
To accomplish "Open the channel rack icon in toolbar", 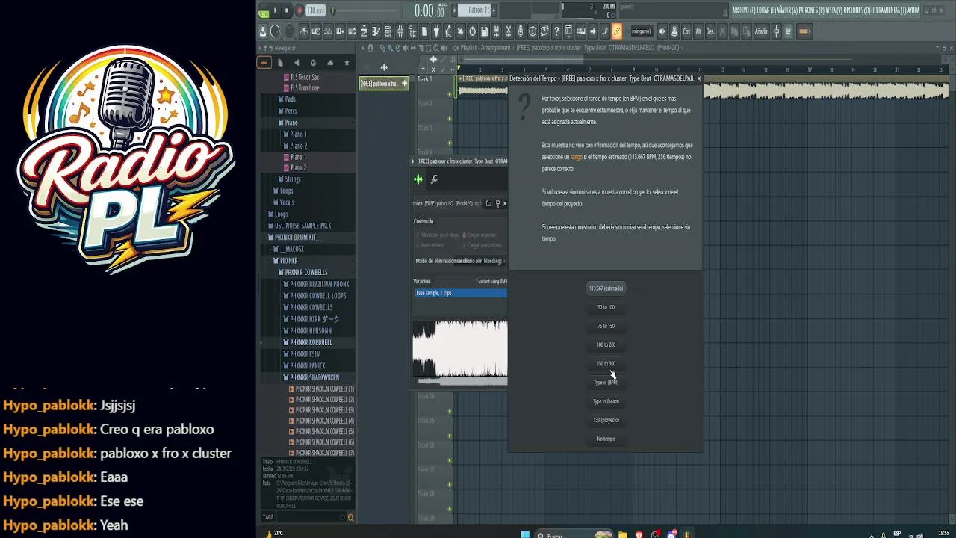I will 388,31.
